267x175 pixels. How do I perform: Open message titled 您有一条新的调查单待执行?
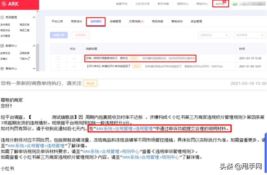[107, 58]
